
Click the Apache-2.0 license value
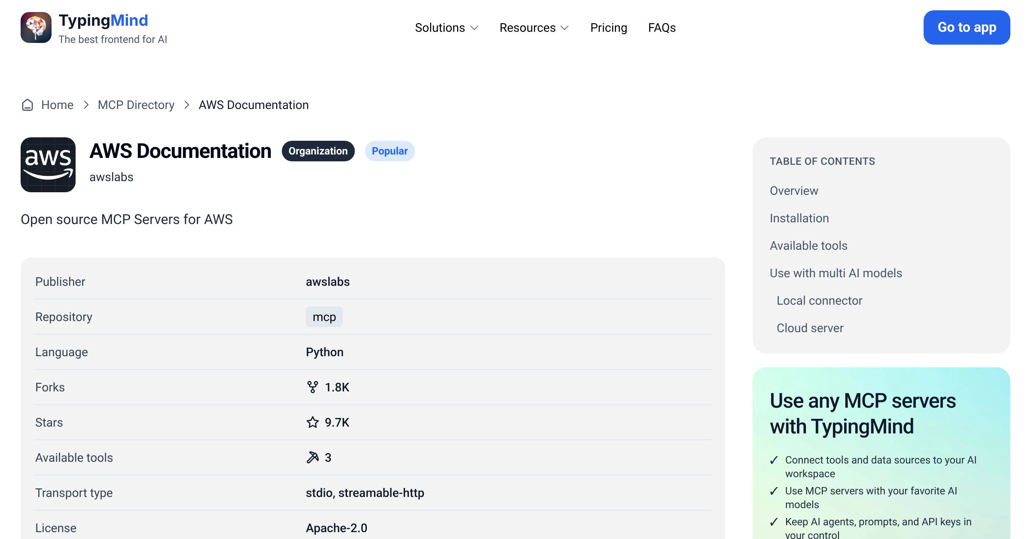tap(337, 528)
